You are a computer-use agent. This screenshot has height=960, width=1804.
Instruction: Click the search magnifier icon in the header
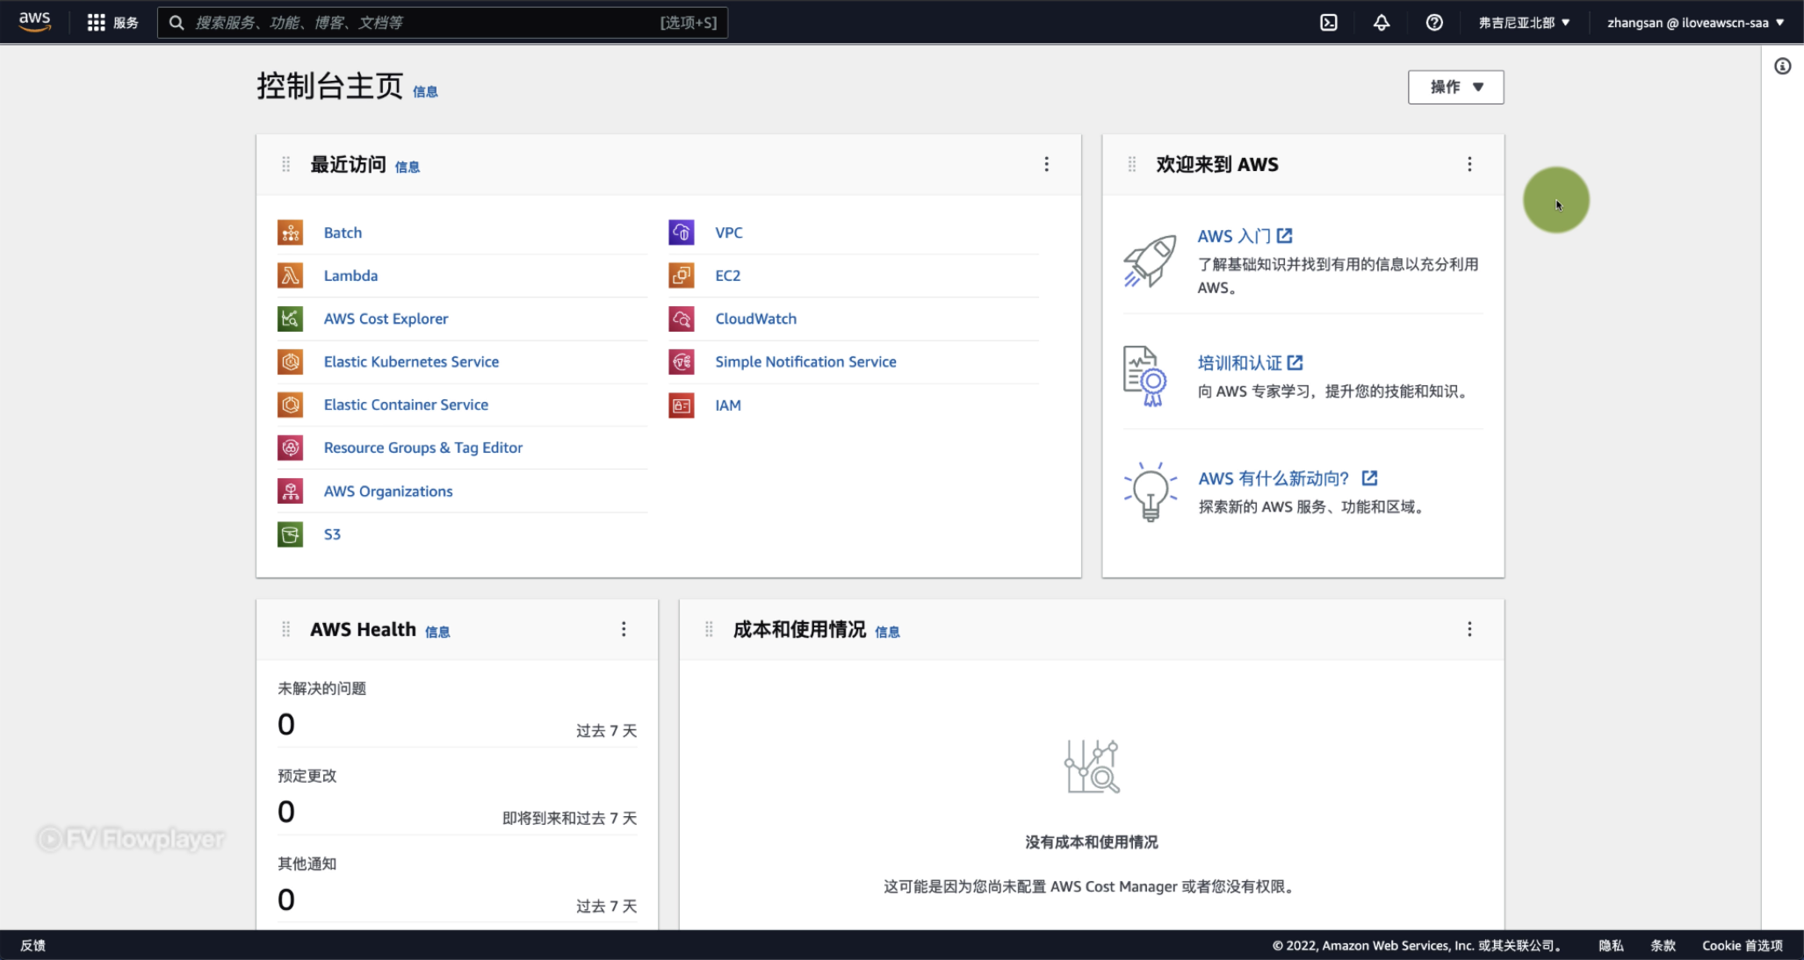coord(177,23)
